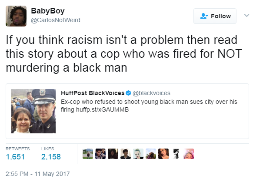Open the HuffPost BlackVoices account name
The image size is (253, 182).
point(93,93)
